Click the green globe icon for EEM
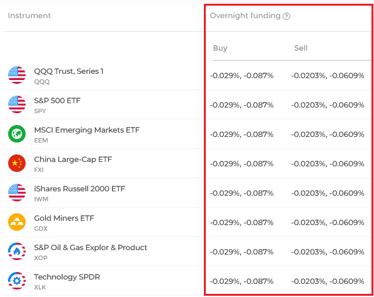Viewport: 374px width, 297px height. [x=17, y=134]
